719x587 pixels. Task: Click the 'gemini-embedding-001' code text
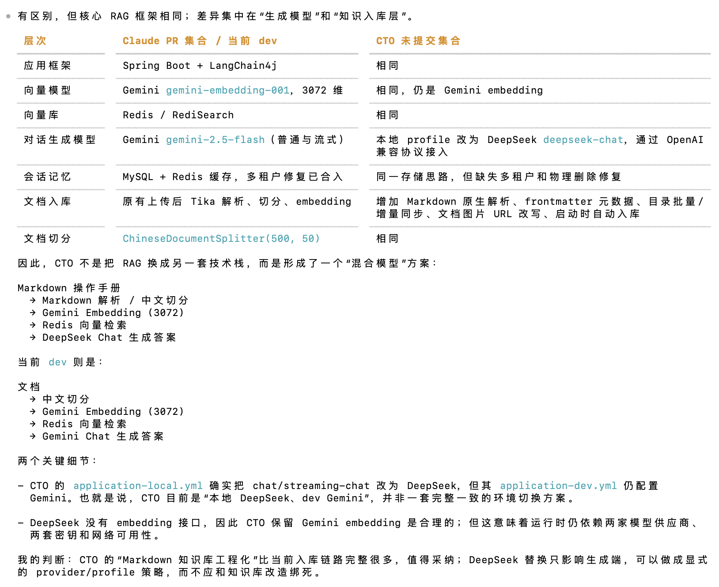[x=228, y=90]
